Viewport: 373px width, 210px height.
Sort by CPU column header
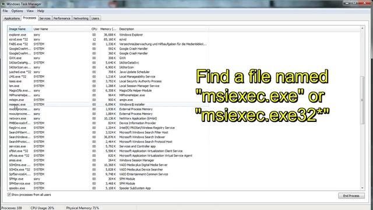94,29
